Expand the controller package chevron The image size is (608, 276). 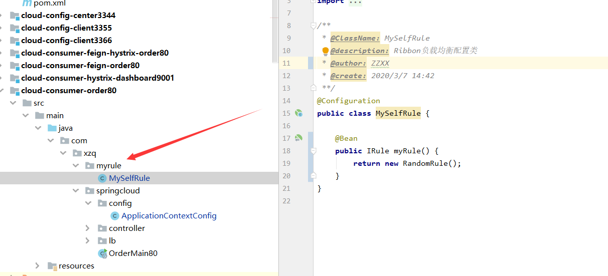click(88, 228)
